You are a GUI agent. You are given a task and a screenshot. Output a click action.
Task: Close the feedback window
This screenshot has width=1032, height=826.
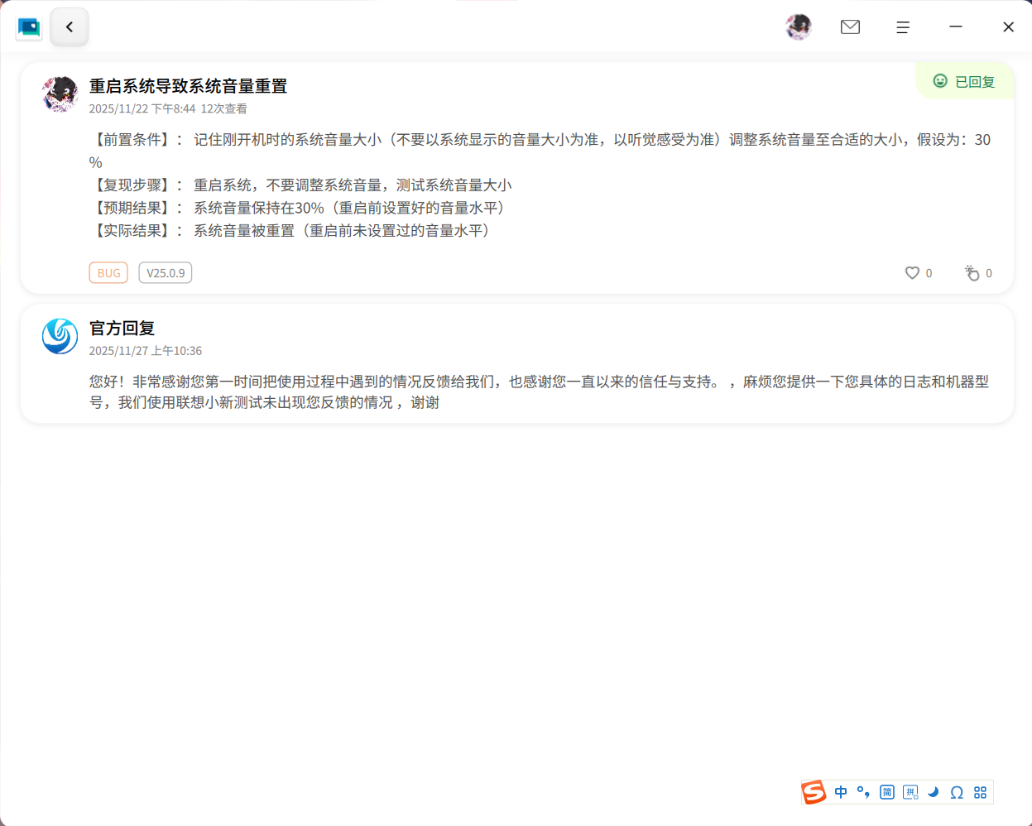coord(1008,27)
